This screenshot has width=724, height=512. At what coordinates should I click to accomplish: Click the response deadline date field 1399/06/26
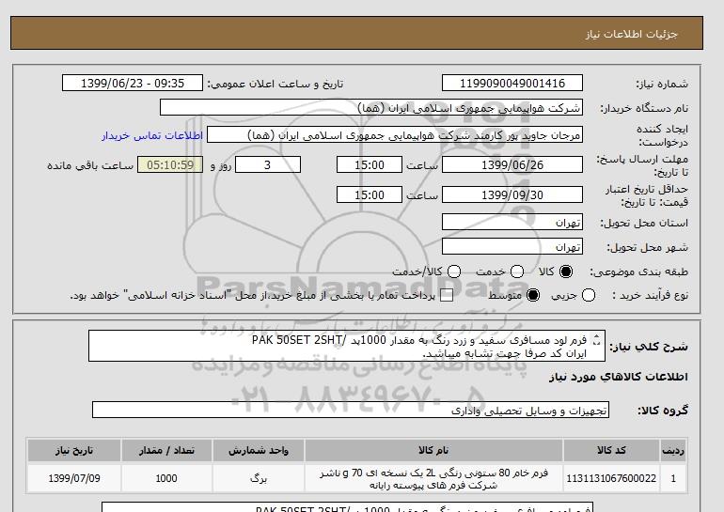point(512,165)
